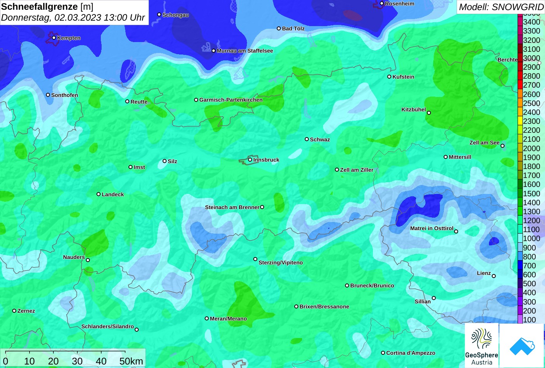The image size is (545, 368).
Task: Click the Zell am Ziller label
Action: pyautogui.click(x=357, y=170)
